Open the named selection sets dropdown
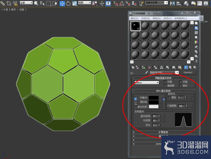The width and height of the screenshot is (211, 159). pyautogui.click(x=157, y=3)
